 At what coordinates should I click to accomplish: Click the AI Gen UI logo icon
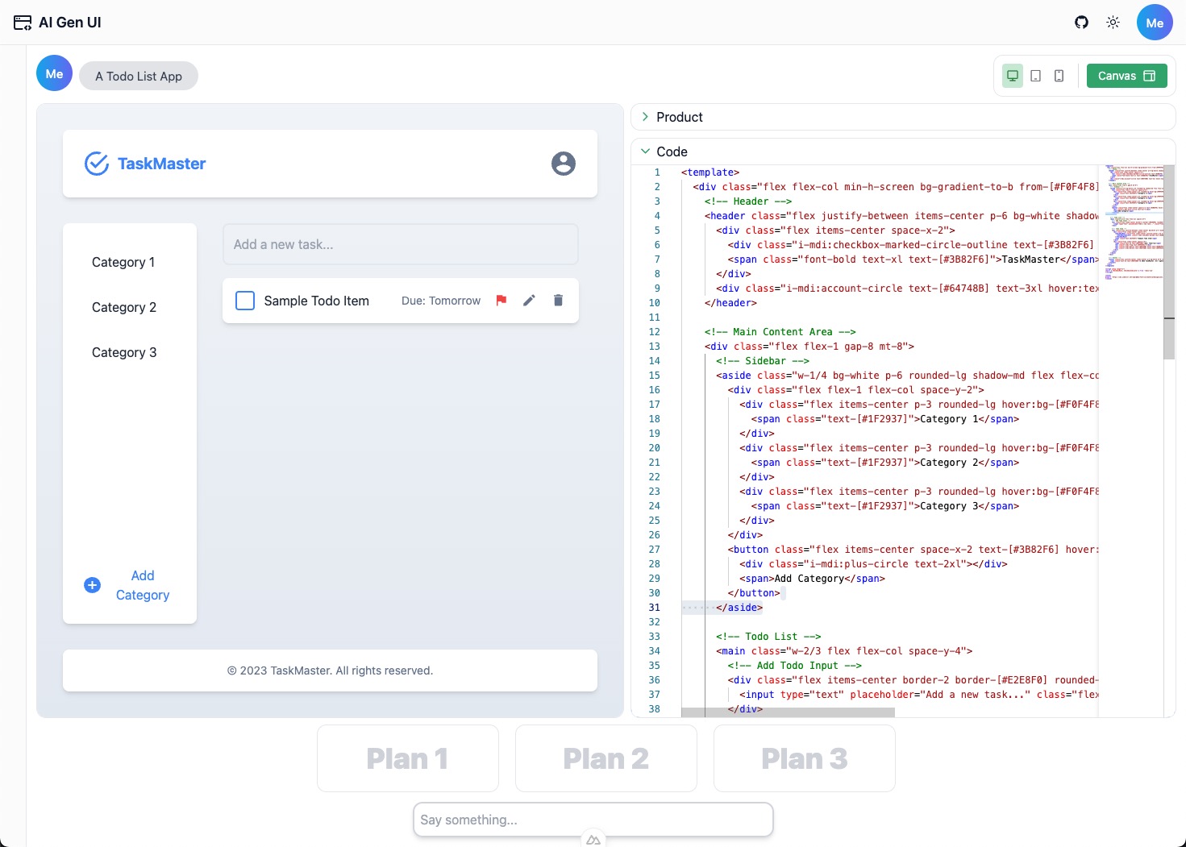coord(23,23)
